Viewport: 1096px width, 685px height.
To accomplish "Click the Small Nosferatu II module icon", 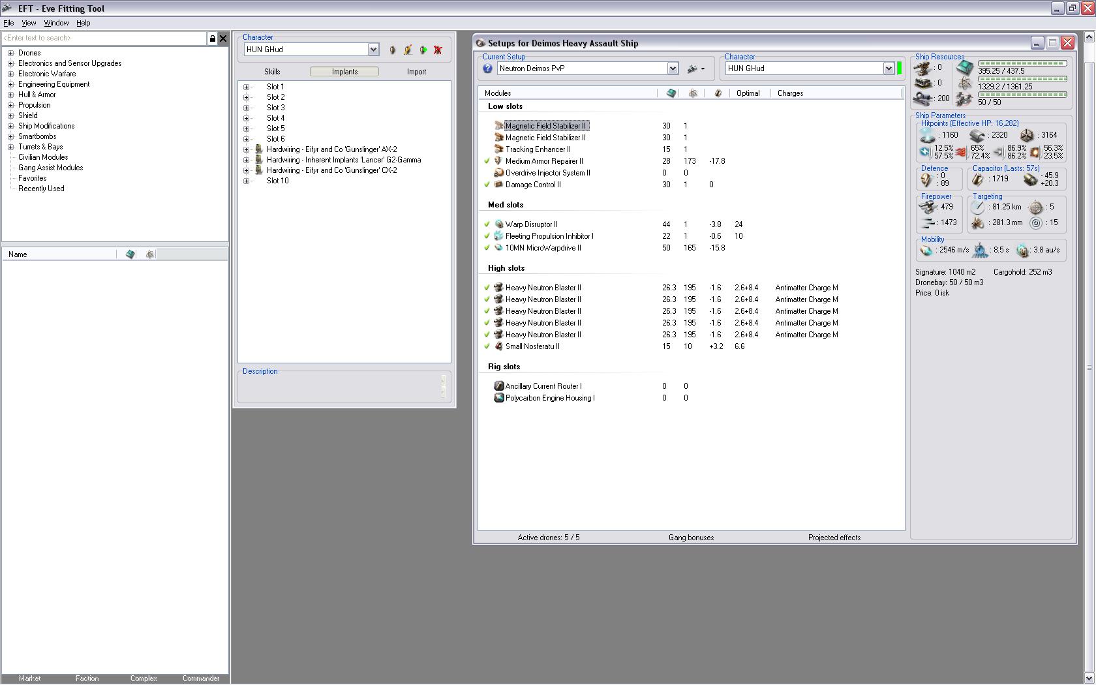I will (499, 346).
